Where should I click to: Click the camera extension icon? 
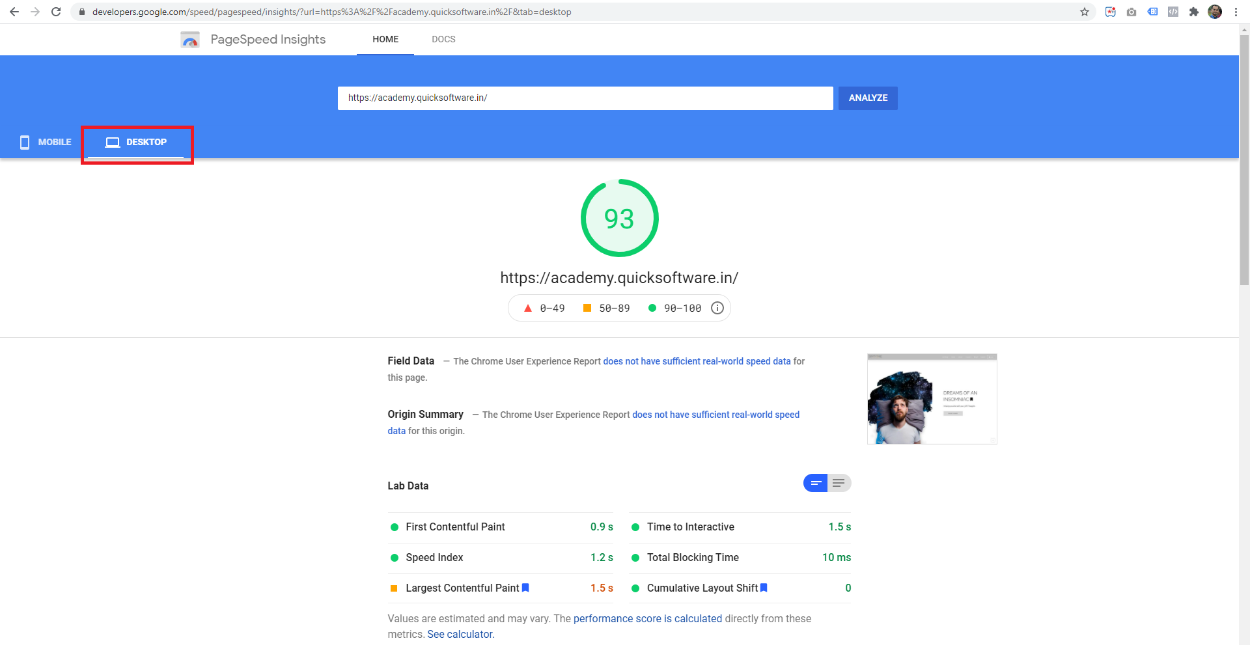tap(1132, 12)
